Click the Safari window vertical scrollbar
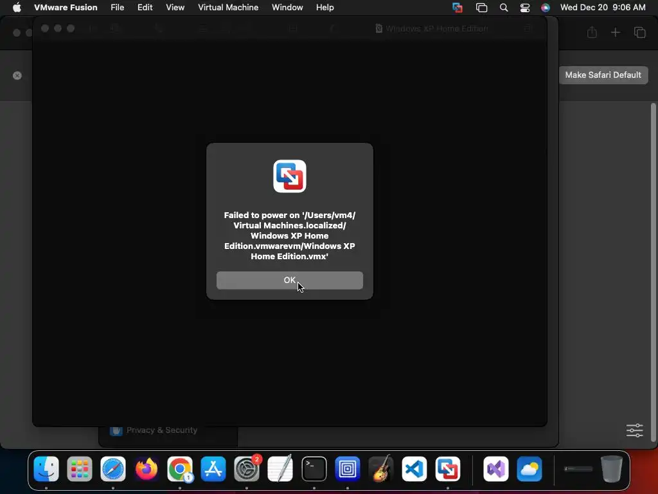Viewport: 658px width, 494px height. pos(653,272)
